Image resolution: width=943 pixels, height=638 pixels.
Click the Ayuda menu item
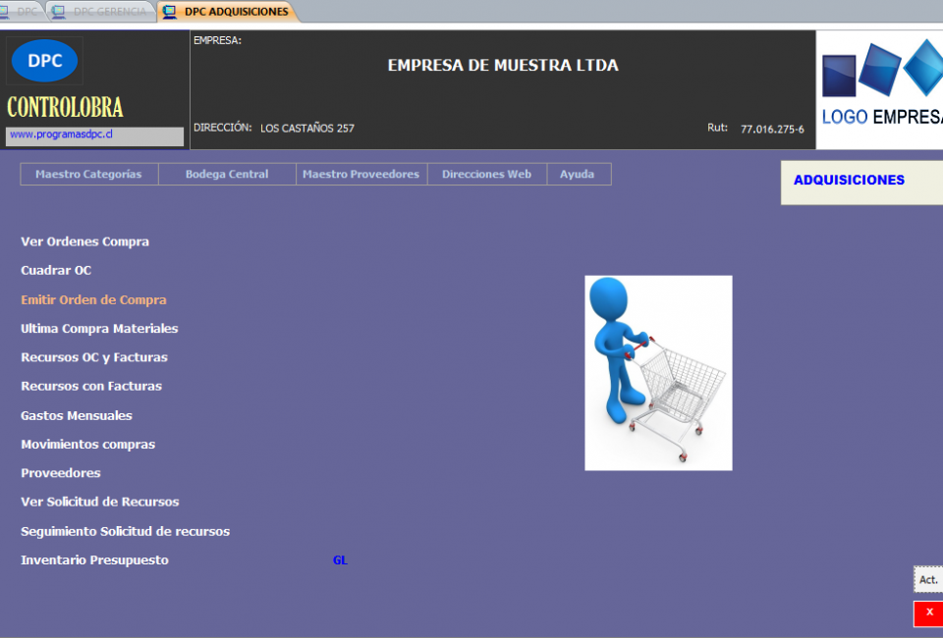(578, 175)
